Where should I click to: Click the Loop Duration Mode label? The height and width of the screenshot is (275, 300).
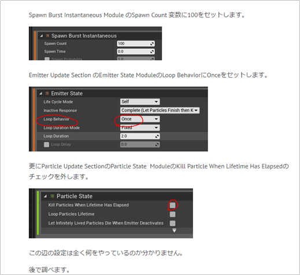pos(62,128)
